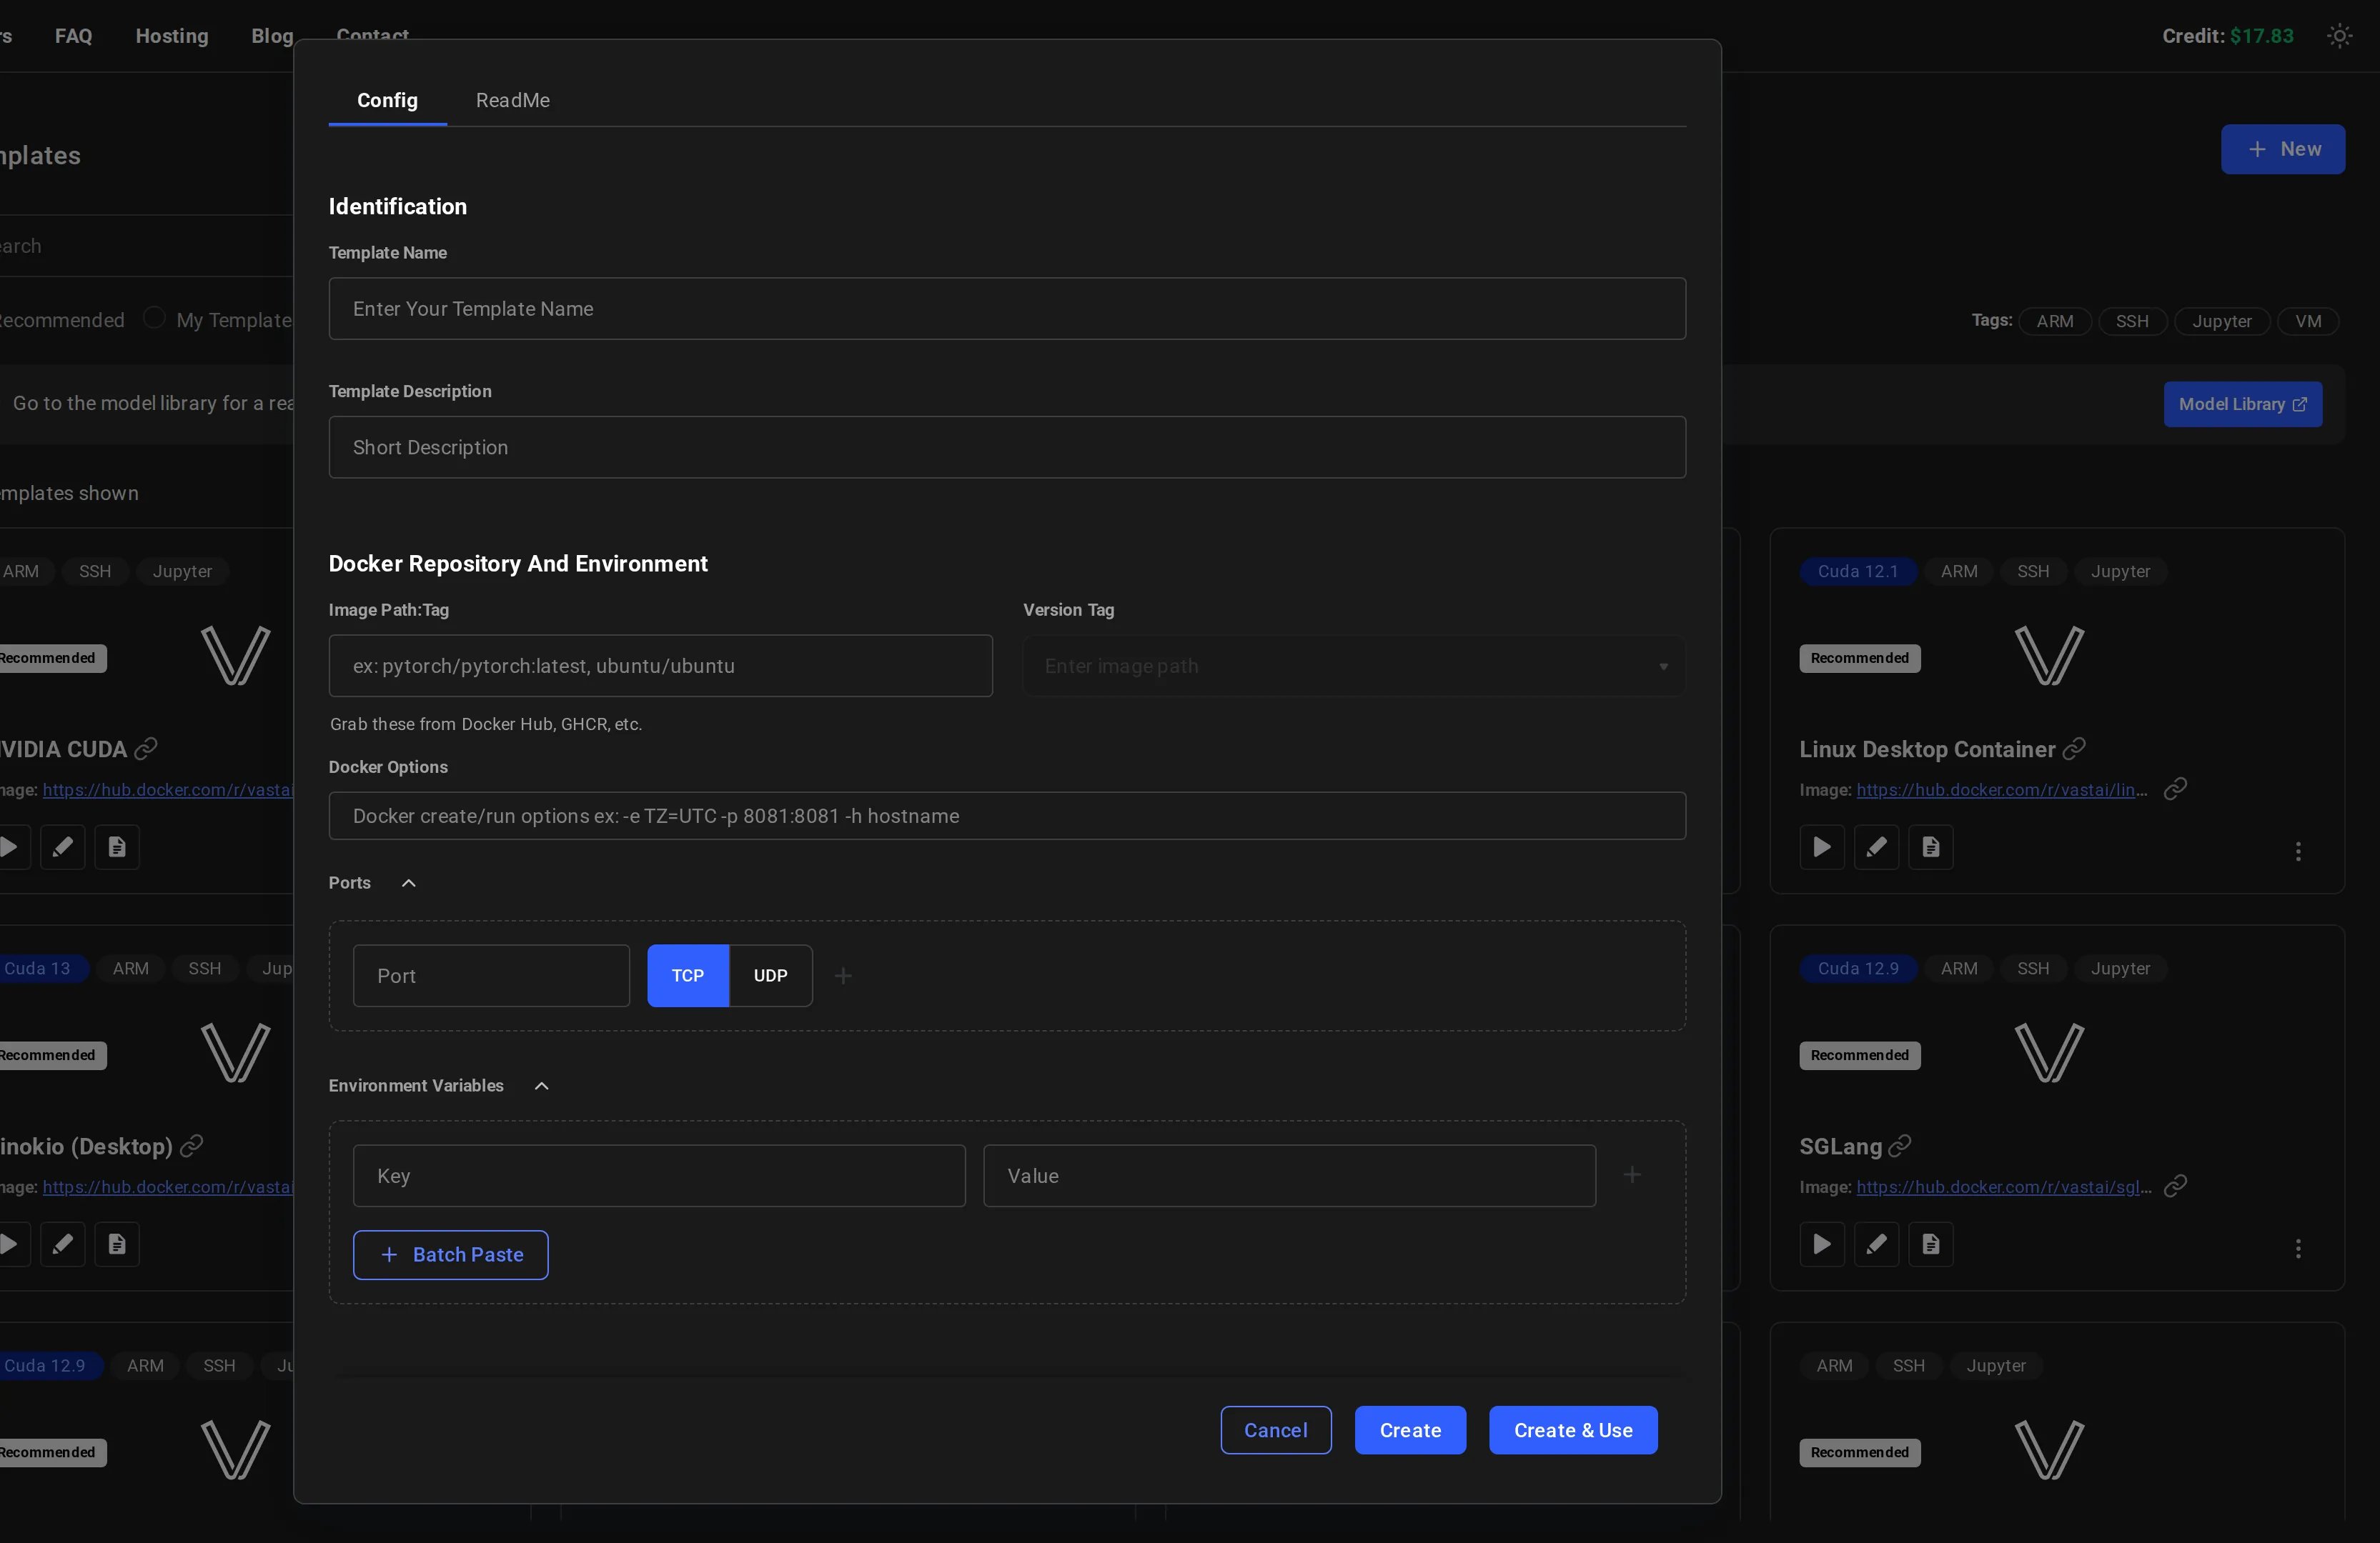Screen dimensions: 2380x1543
Task: Focus the environment variable Value field
Action: coord(1289,1175)
